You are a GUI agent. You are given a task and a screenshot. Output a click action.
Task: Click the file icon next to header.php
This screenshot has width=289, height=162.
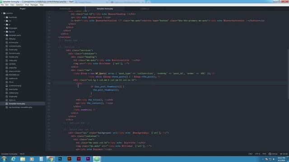(x=7, y=57)
